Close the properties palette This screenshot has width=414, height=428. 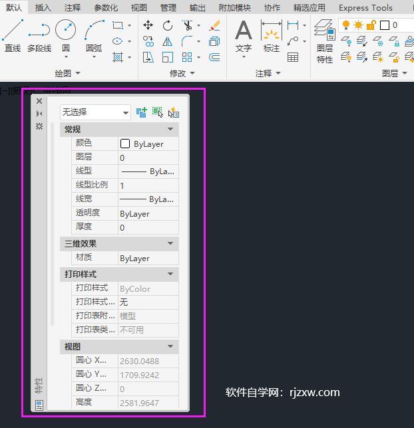click(x=39, y=101)
